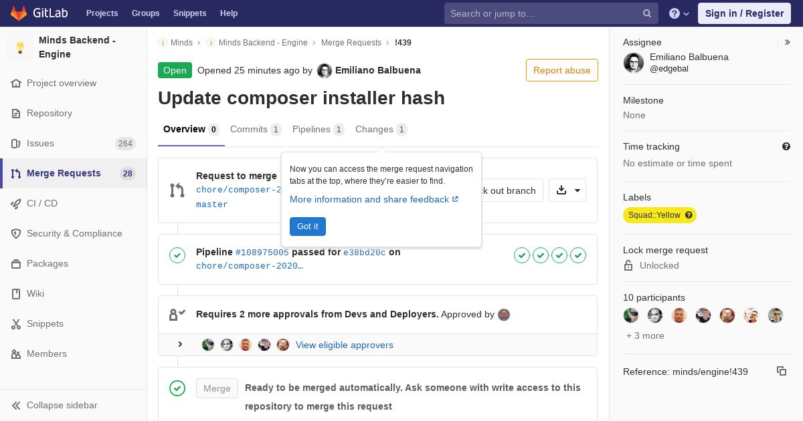Collapse sidebar using the bottom toggle

74,406
